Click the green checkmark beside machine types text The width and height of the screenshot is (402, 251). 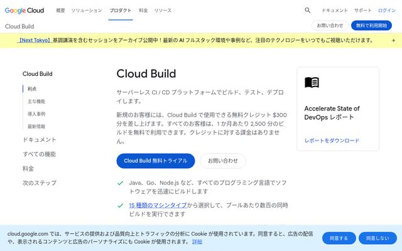120,206
